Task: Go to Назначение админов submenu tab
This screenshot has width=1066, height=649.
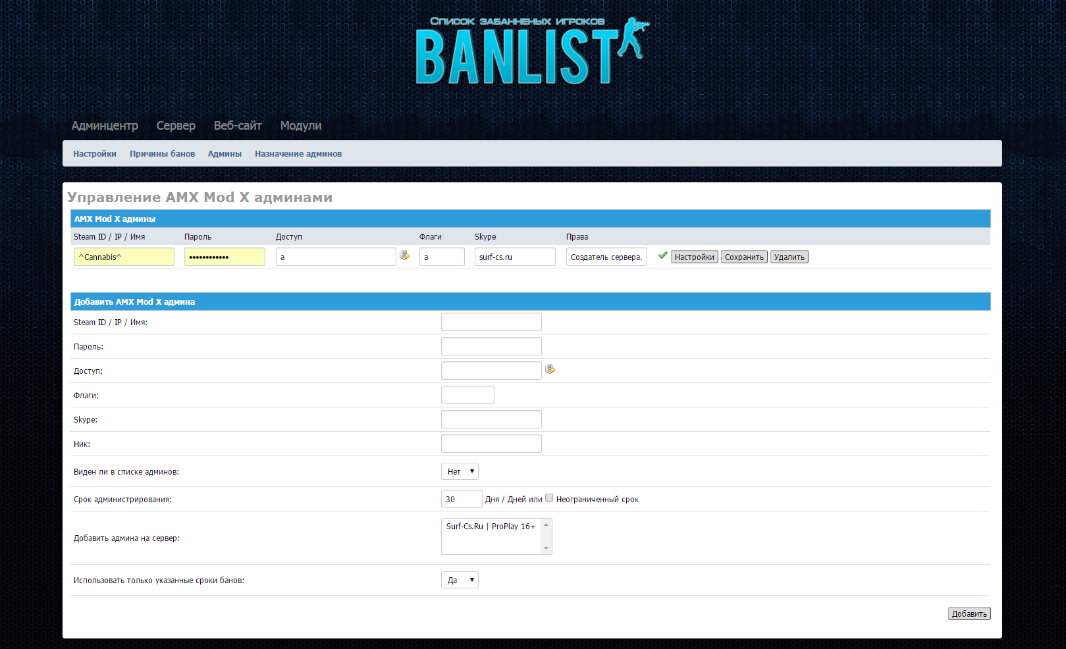Action: pos(298,154)
